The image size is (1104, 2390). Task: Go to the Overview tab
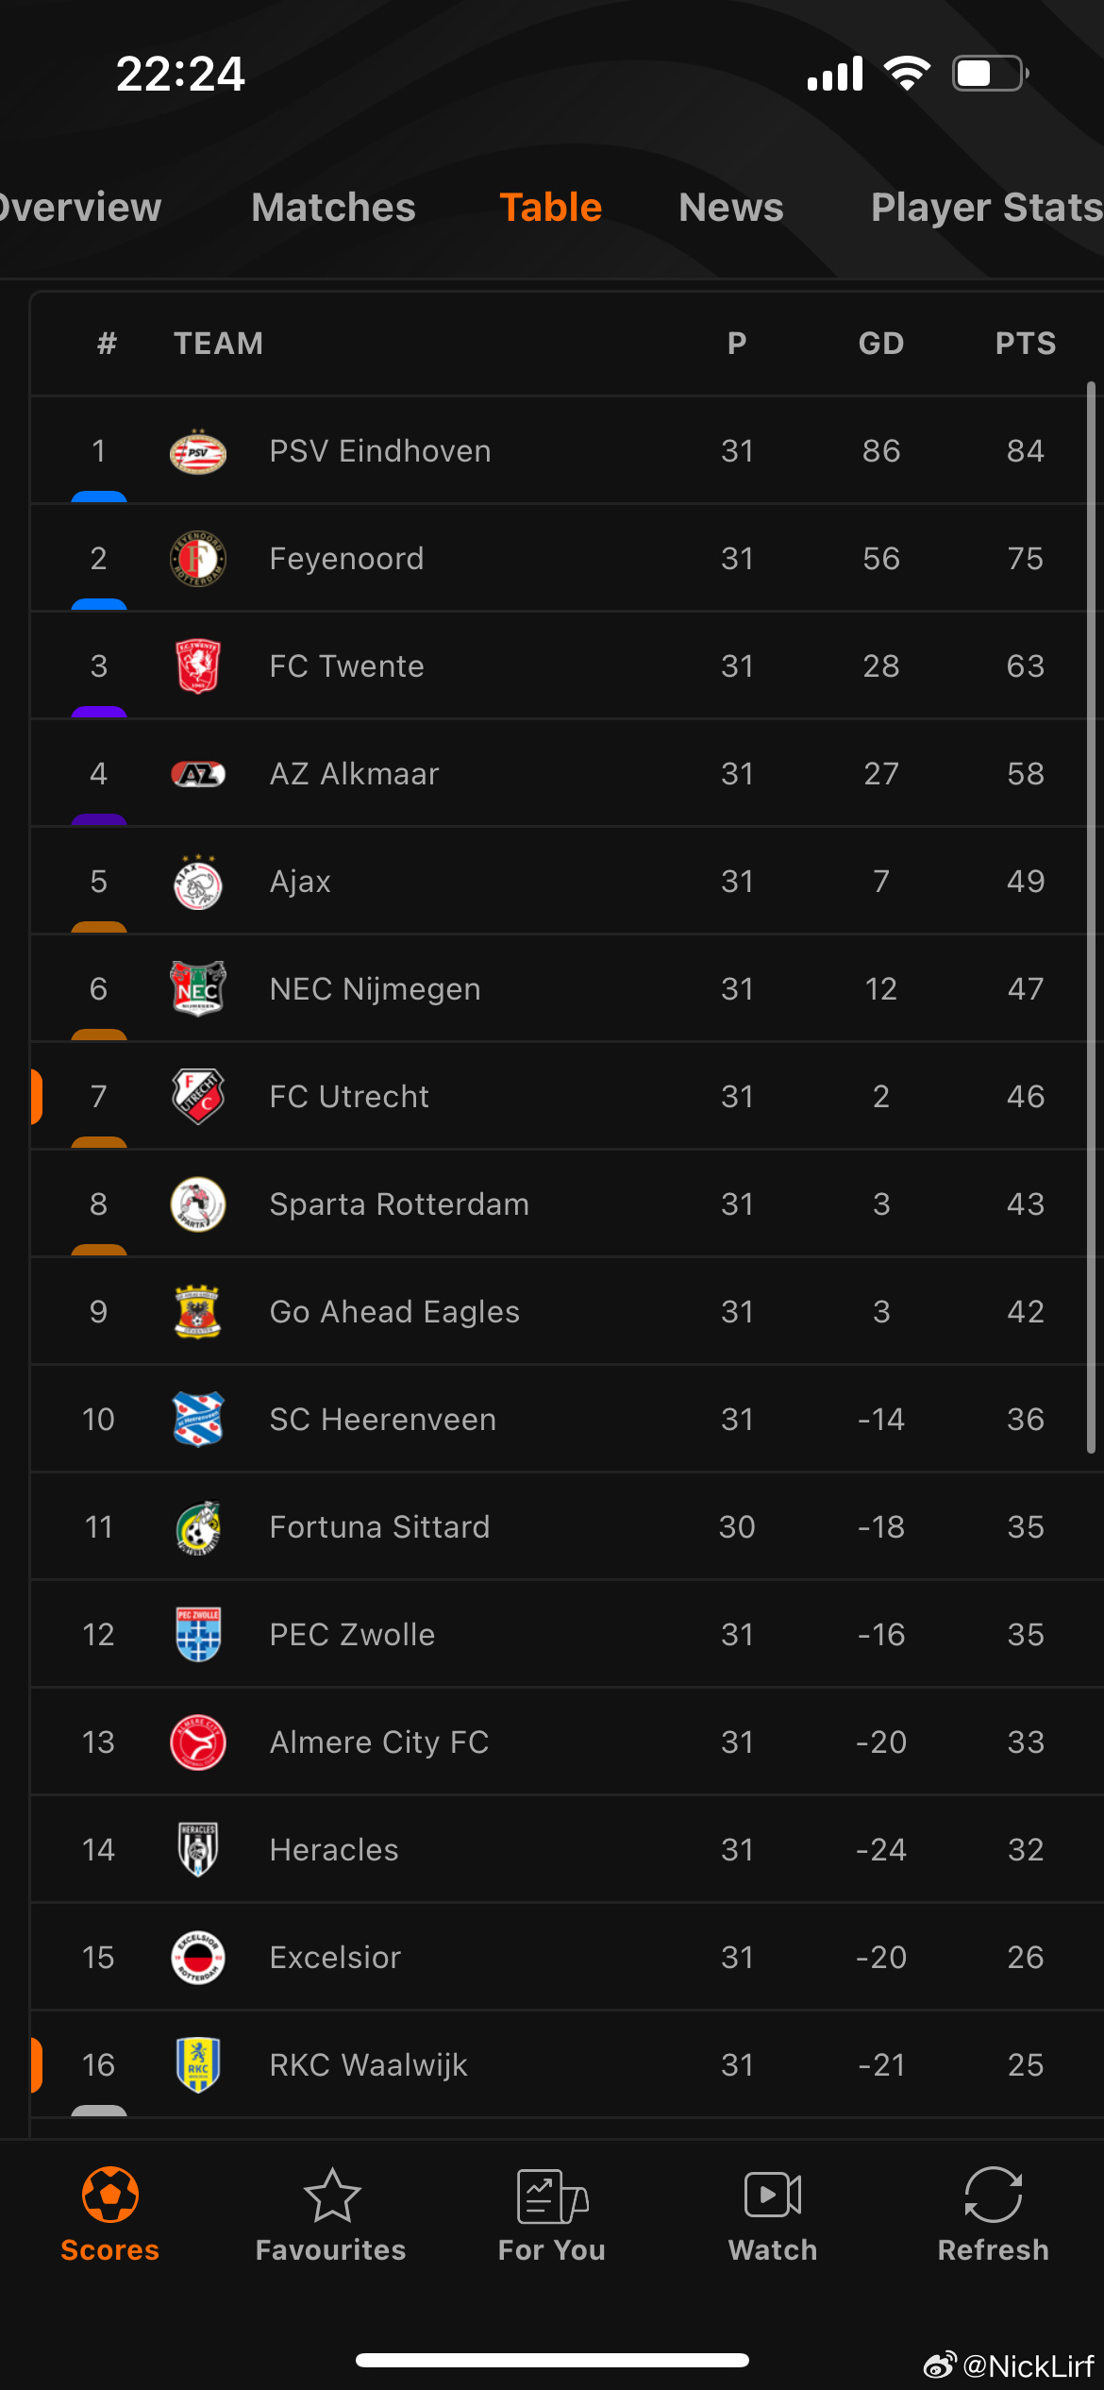coord(80,207)
